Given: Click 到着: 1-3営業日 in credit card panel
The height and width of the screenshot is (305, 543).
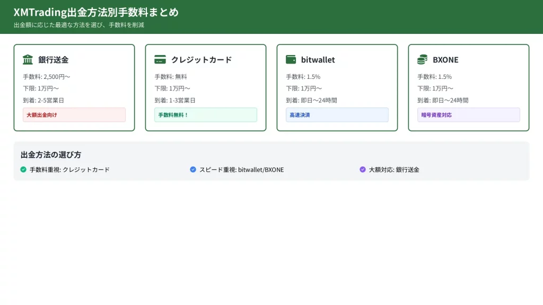Looking at the screenshot, I should 175,100.
